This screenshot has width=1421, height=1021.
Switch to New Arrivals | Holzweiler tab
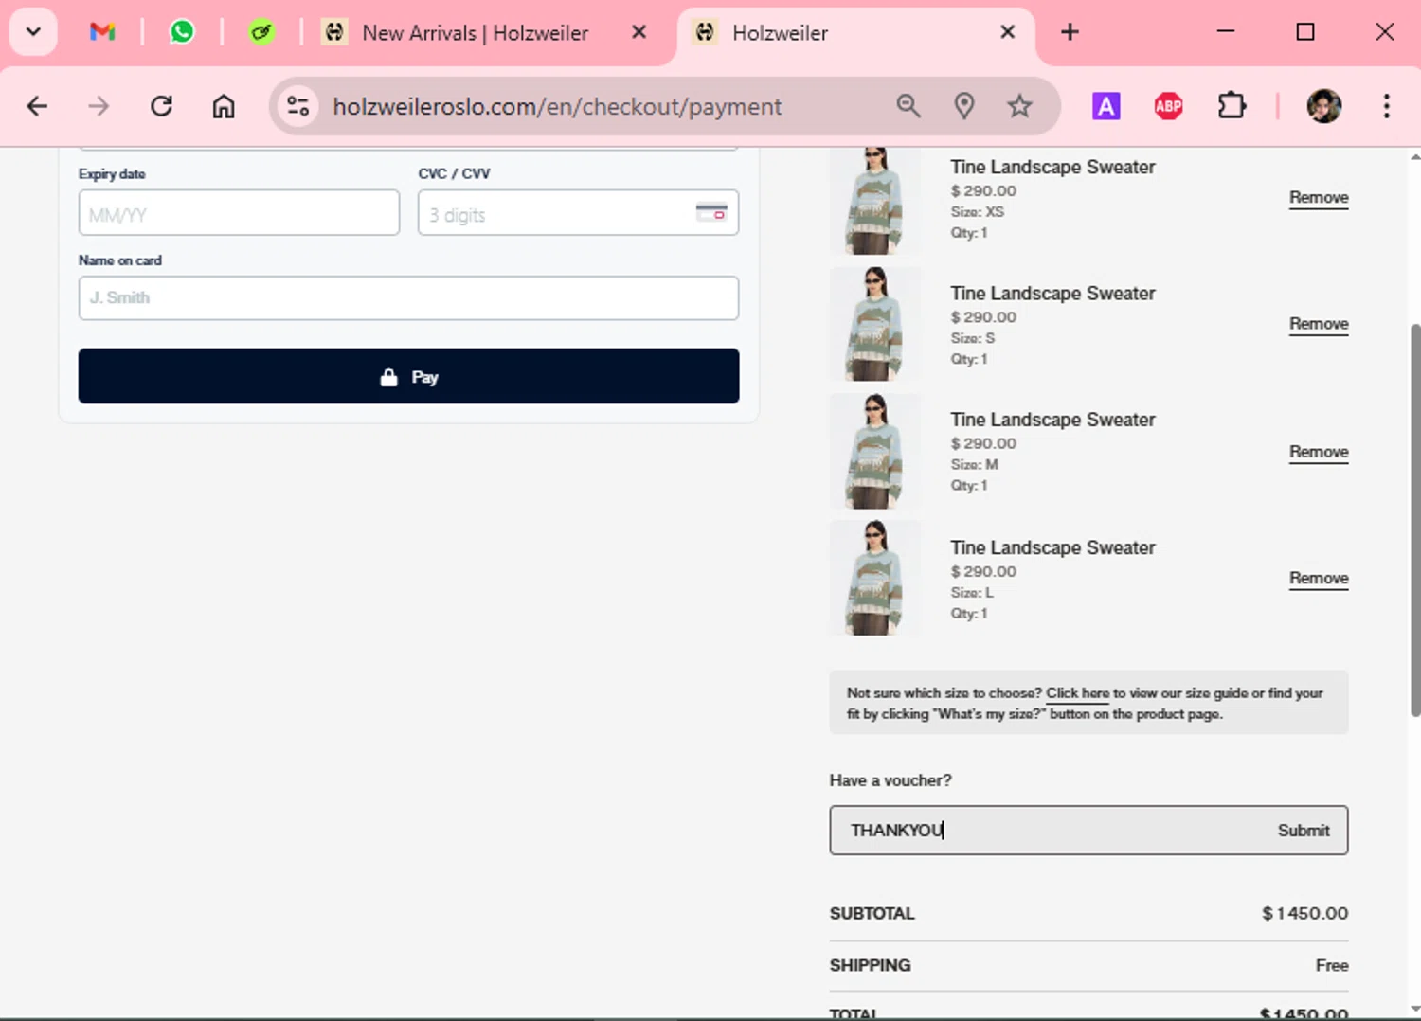(474, 33)
